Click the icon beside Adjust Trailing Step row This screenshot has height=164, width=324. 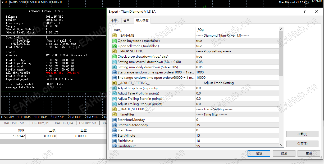point(114,104)
